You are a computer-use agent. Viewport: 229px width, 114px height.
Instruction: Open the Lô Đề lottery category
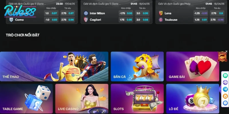pyautogui.click(x=193, y=99)
